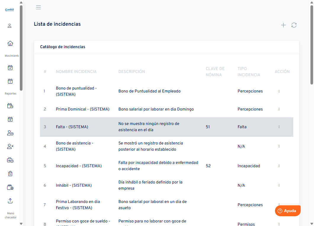This screenshot has width=314, height=226.
Task: Click payroll key value 51
Action: (208, 127)
